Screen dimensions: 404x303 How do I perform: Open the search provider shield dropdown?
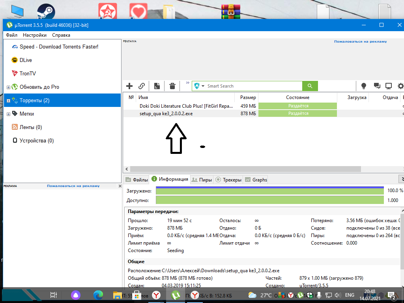click(x=199, y=86)
